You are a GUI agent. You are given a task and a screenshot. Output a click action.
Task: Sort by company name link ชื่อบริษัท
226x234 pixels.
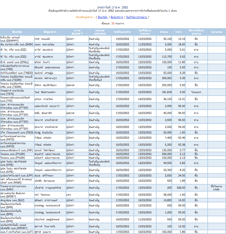point(103,17)
